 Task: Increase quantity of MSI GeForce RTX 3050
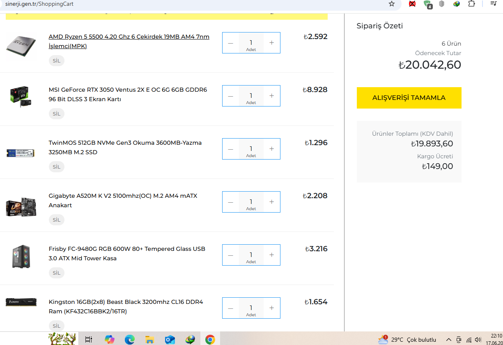click(271, 96)
